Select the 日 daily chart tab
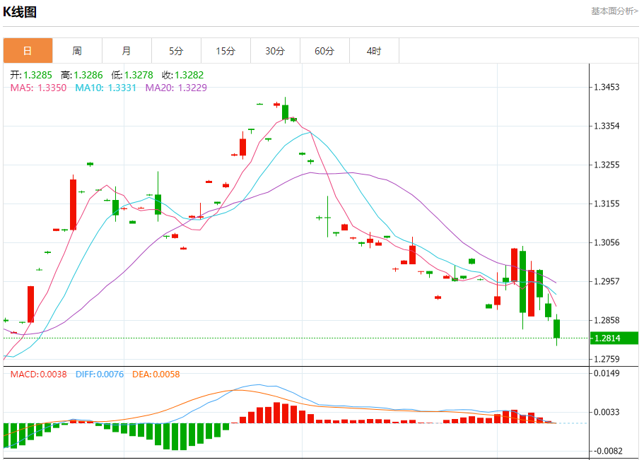The height and width of the screenshot is (460, 644). coord(28,51)
